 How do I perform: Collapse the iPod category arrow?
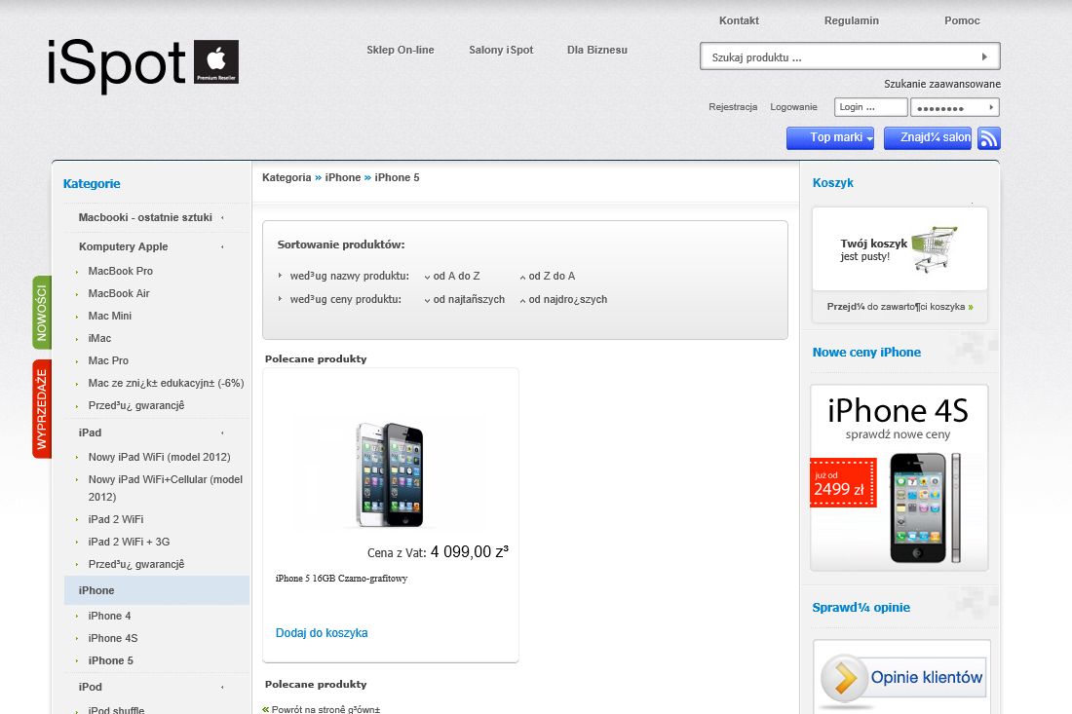pos(222,687)
